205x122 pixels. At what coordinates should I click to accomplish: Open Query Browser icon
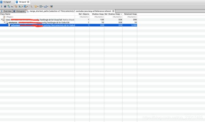click(x=25, y=6)
